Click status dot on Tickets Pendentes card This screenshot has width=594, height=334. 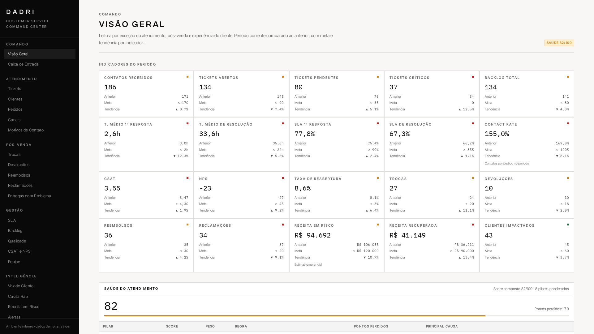pos(378,77)
